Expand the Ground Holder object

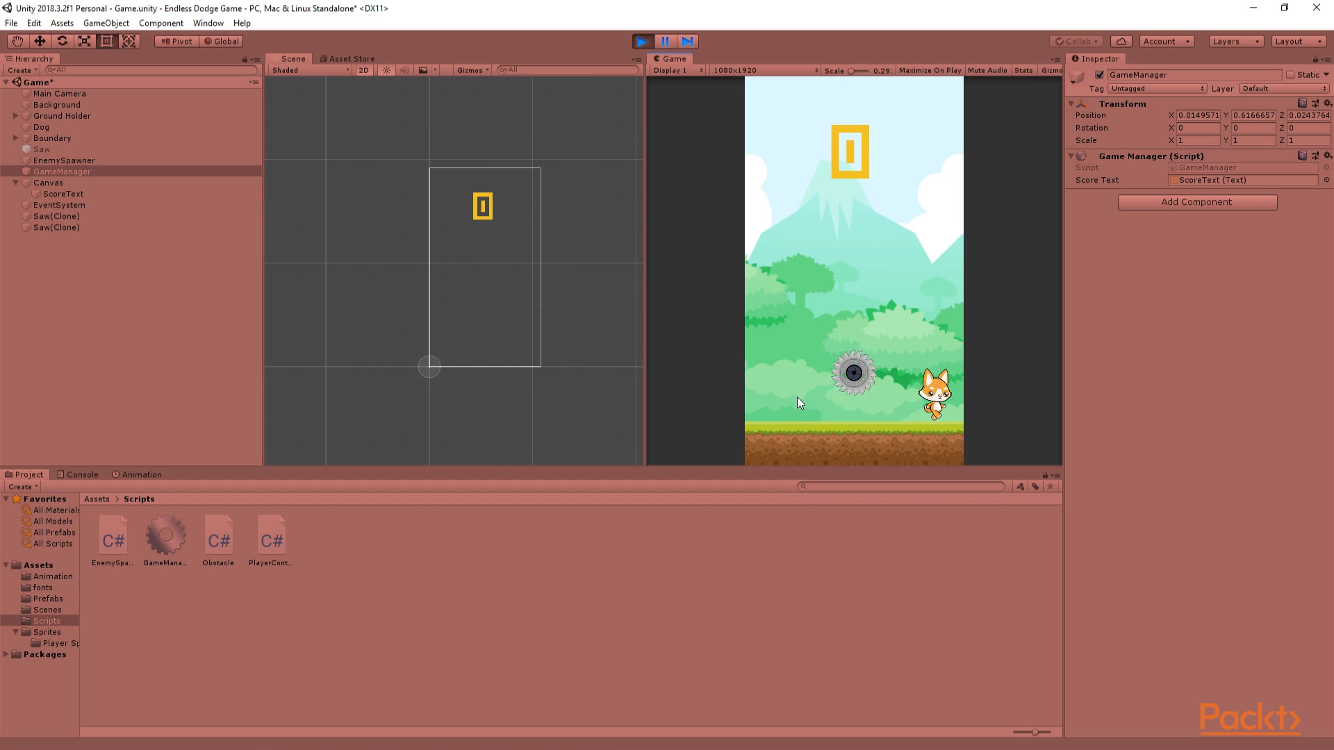click(15, 116)
